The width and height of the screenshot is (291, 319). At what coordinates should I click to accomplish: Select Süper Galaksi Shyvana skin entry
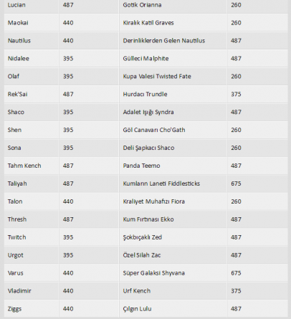click(x=154, y=273)
